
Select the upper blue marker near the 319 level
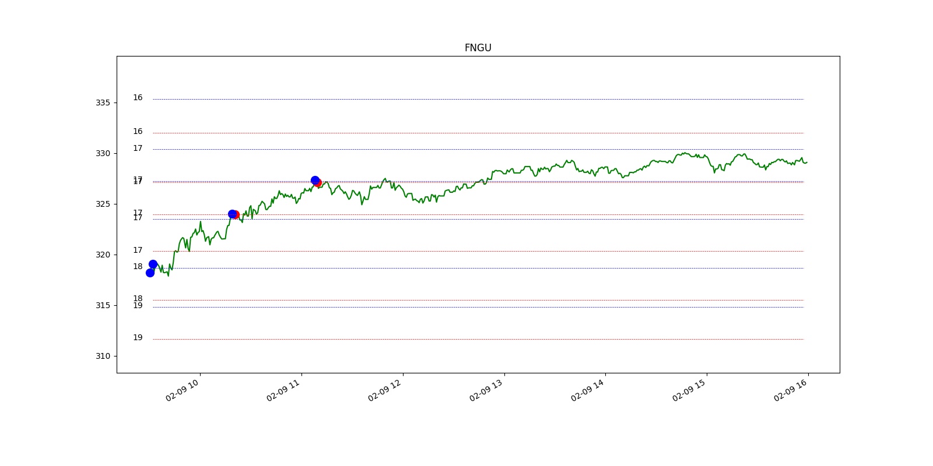tap(153, 264)
